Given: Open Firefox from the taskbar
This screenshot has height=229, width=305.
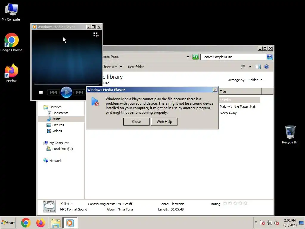Looking at the screenshot, I should 41,223.
